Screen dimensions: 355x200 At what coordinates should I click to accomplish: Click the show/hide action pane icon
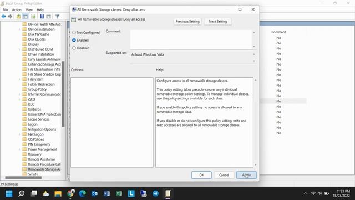[x=48, y=16]
